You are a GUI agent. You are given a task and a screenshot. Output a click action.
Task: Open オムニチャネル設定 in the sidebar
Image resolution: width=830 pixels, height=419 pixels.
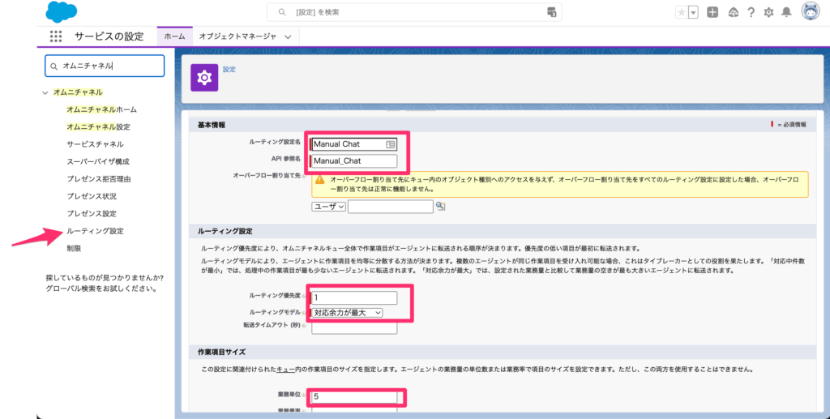[98, 127]
